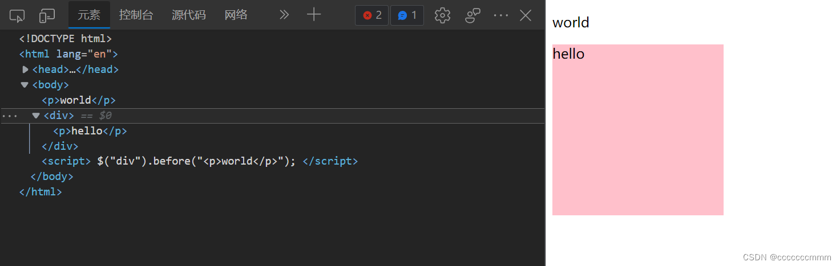Select the closing </div> tag
840x266 pixels.
[x=60, y=146]
